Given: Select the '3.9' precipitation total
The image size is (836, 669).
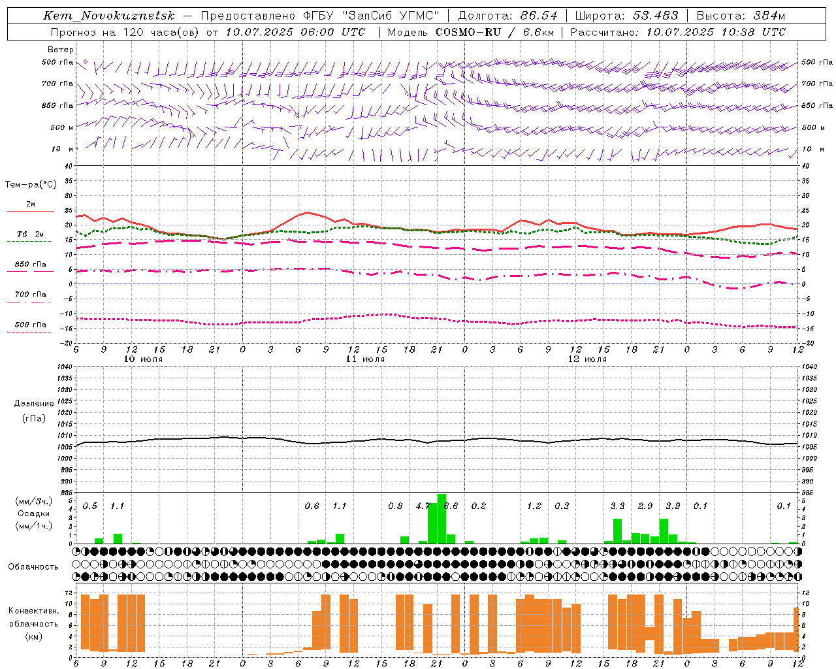Looking at the screenshot, I should (x=673, y=506).
